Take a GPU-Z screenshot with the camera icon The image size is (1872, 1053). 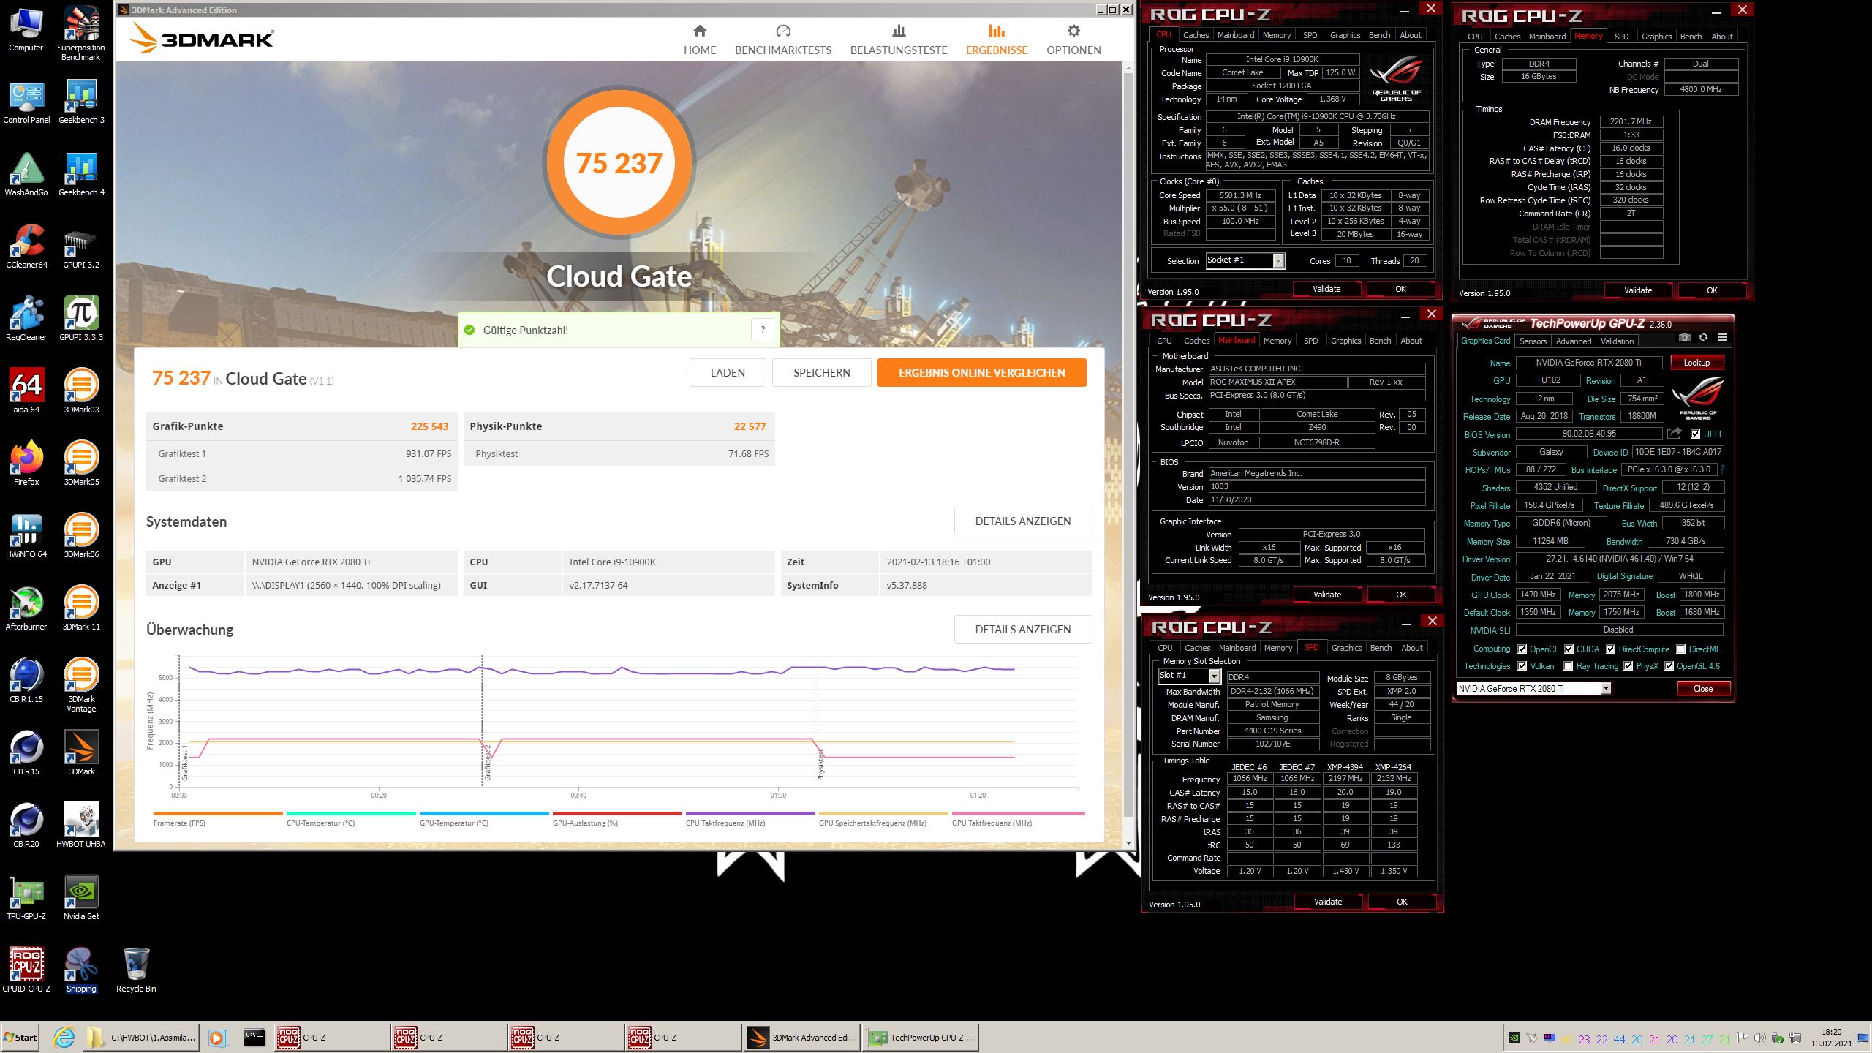[x=1685, y=337]
